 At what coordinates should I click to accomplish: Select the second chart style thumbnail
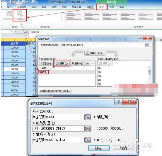tap(92, 16)
